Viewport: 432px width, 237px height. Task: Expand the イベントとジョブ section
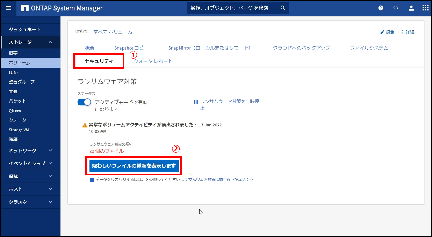tap(51, 163)
